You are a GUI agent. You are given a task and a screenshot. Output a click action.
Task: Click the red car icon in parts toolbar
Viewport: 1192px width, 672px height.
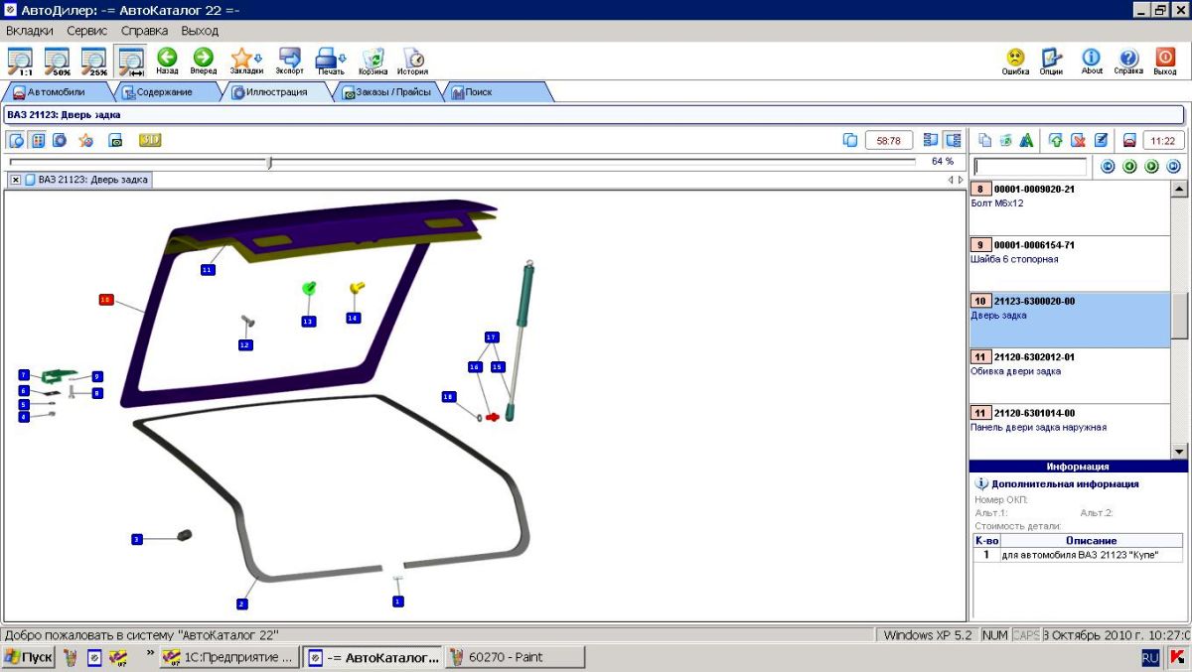(1129, 140)
